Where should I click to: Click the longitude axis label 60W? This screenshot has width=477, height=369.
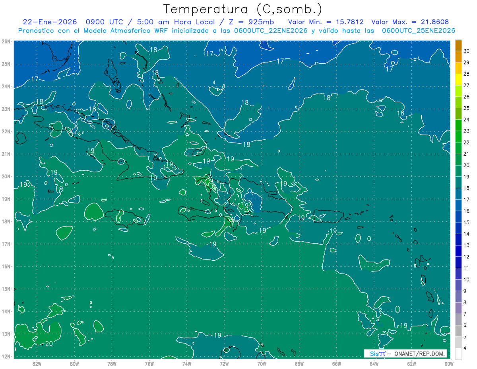click(449, 363)
